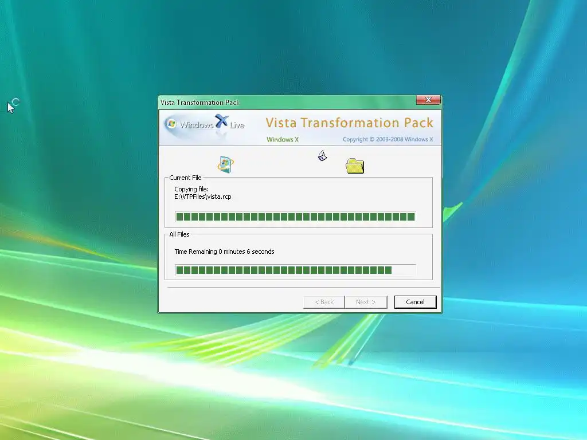
Task: Click the Windows X Live logo
Action: click(x=205, y=124)
